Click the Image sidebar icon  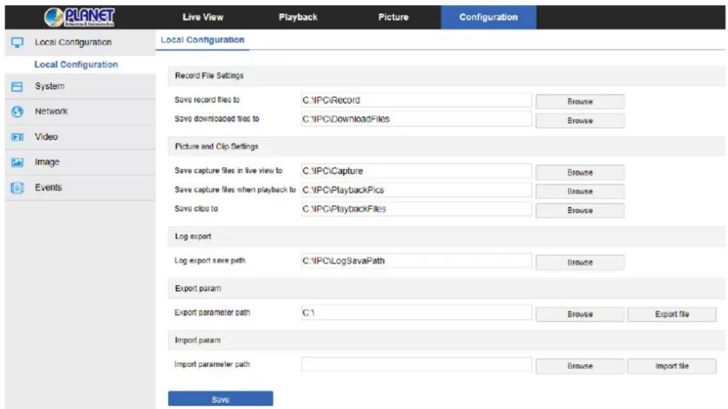17,162
